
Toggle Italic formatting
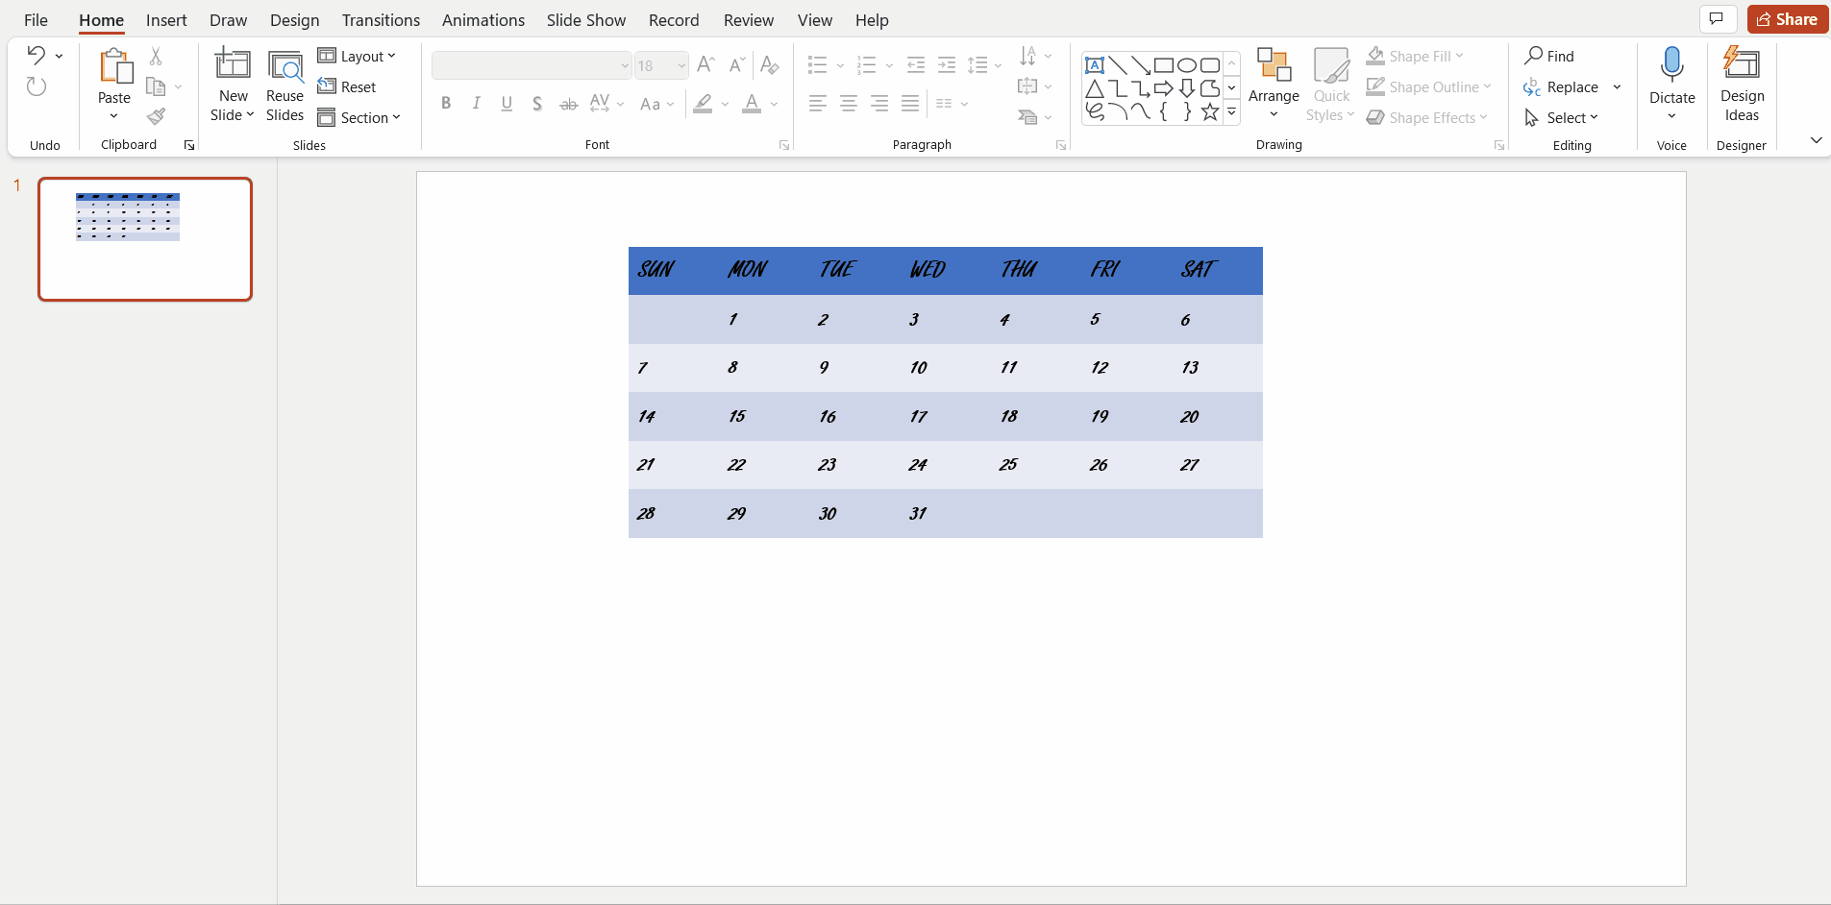coord(476,104)
